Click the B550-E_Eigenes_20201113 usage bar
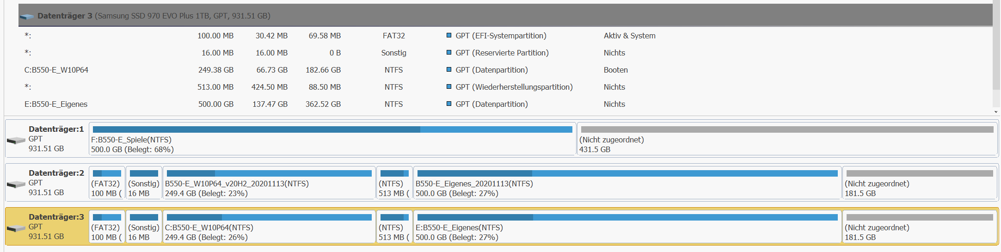 [x=627, y=173]
